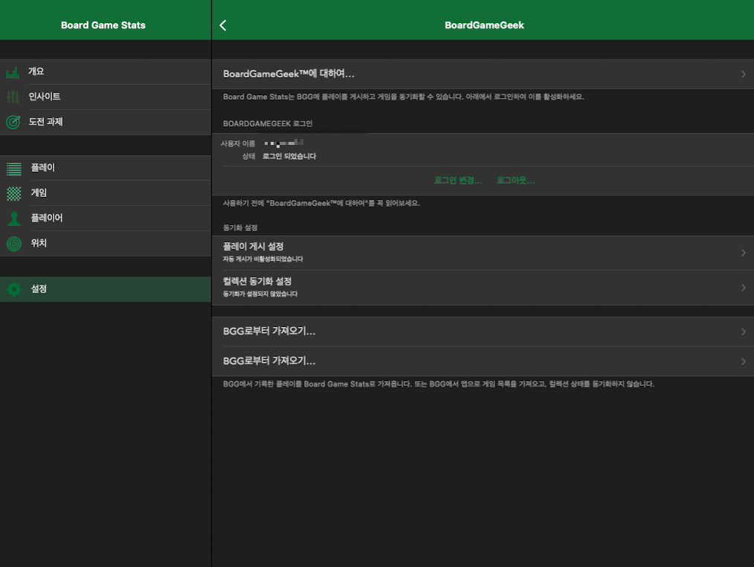Go back with the header arrow
This screenshot has height=567, width=754.
(222, 25)
